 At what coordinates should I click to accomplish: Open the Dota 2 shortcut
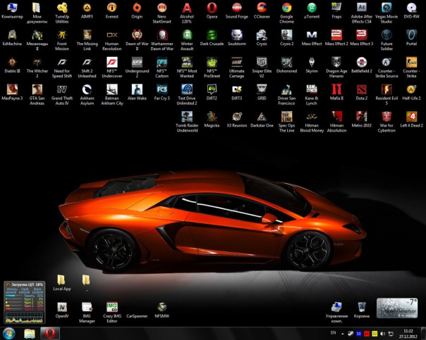361,89
